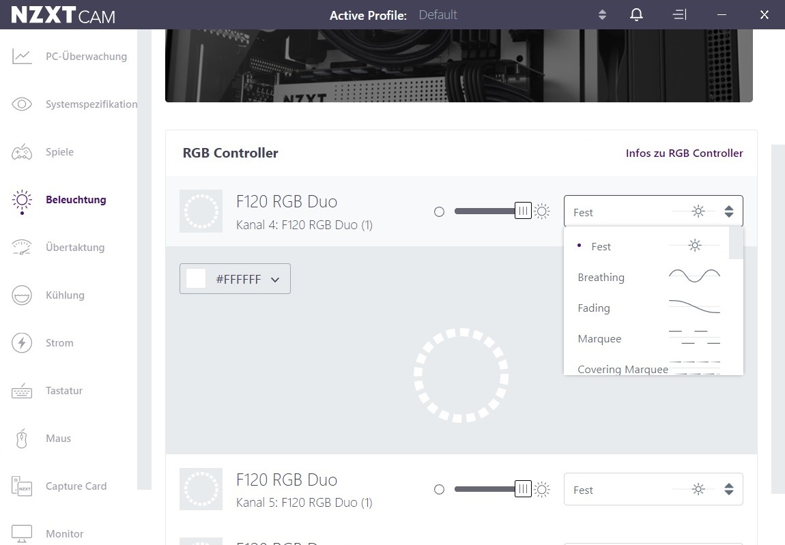
Task: Click Kanal 4 fan ring thumbnail
Action: pos(201,211)
